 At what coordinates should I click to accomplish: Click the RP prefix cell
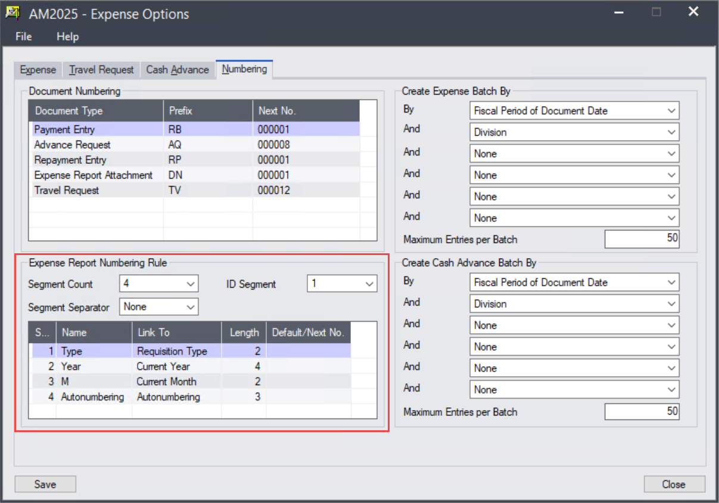click(208, 160)
